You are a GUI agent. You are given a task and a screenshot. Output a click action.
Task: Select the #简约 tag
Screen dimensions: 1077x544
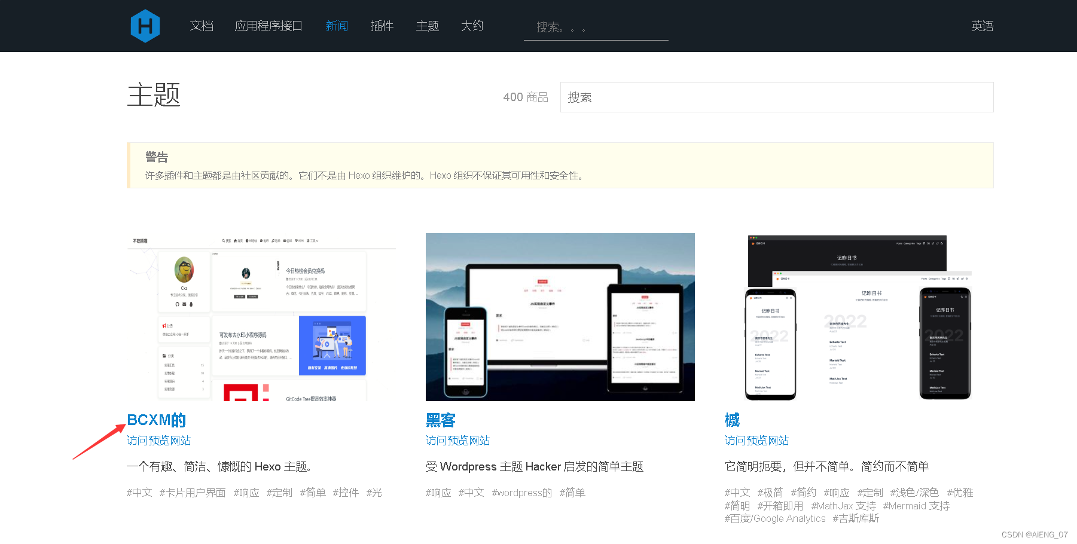click(x=804, y=493)
